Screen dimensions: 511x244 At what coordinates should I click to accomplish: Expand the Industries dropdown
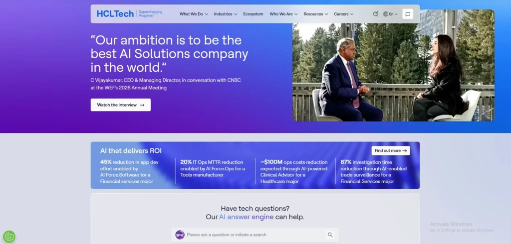pyautogui.click(x=226, y=14)
